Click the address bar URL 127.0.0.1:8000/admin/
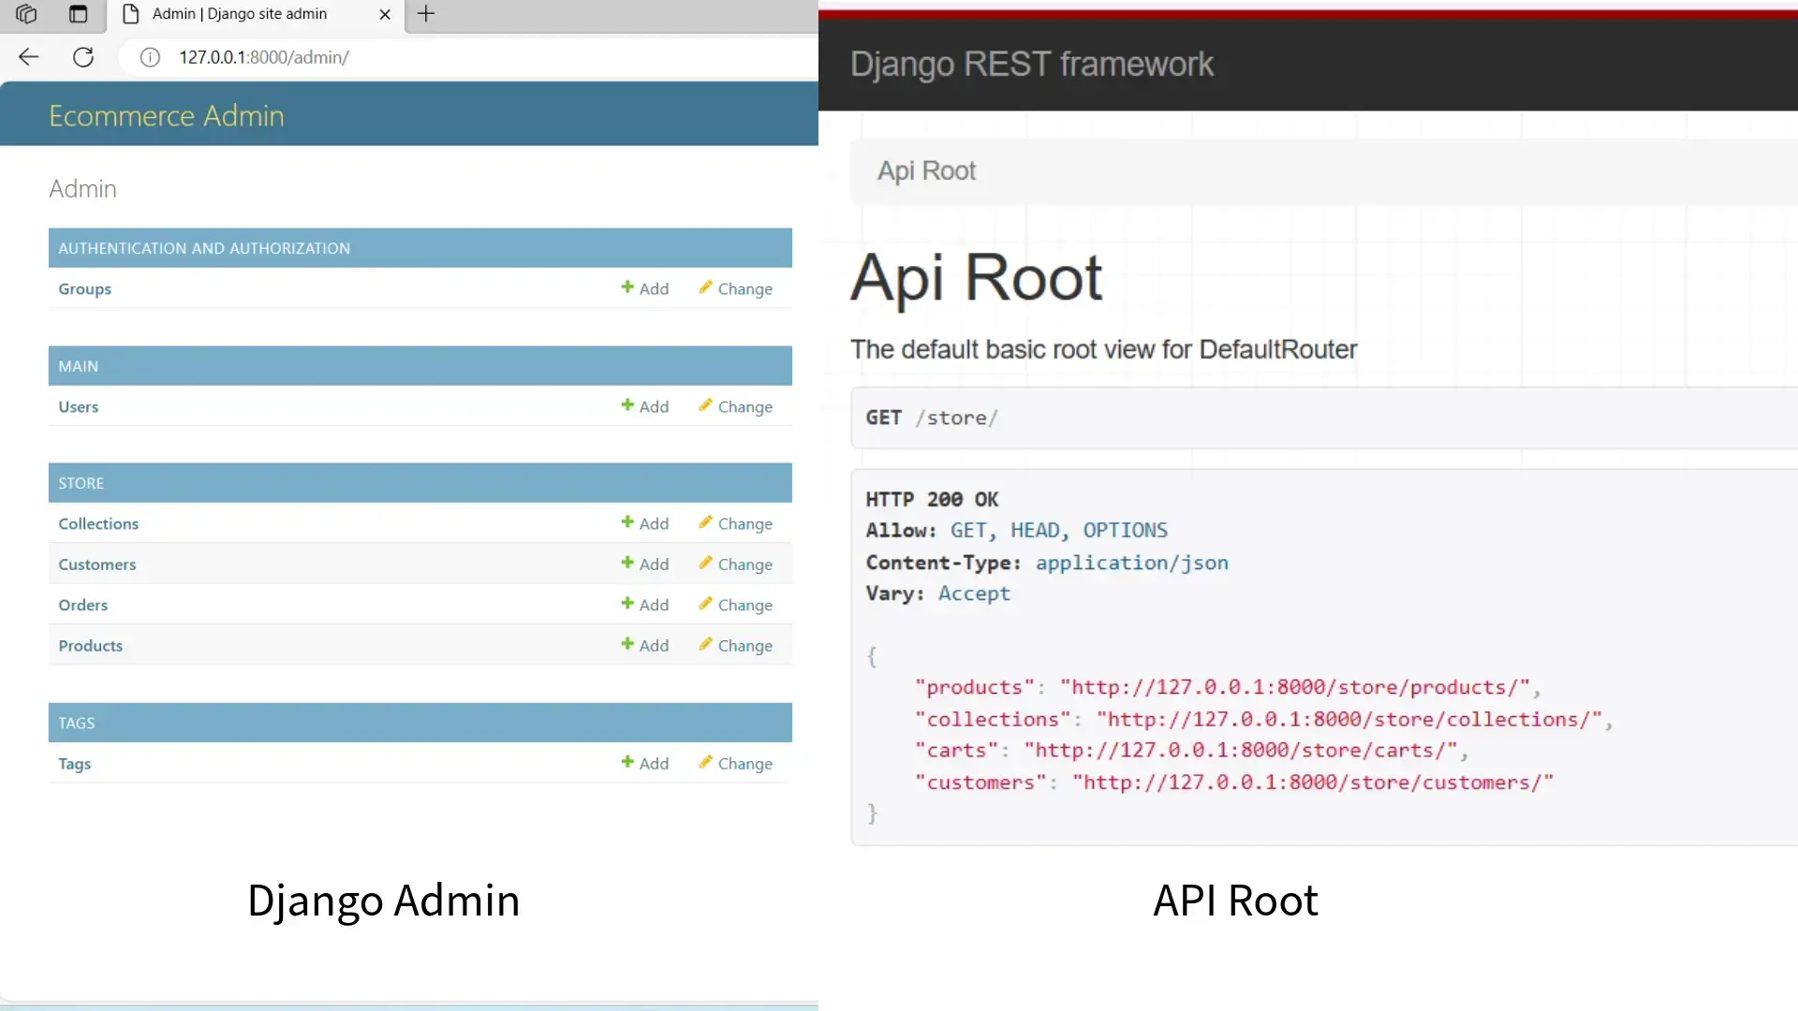The height and width of the screenshot is (1011, 1798). 264,57
